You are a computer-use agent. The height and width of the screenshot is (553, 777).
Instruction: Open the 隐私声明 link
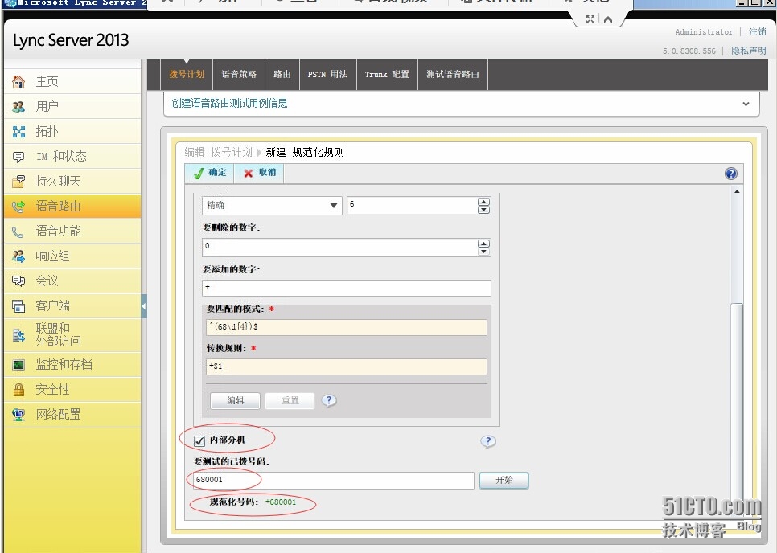point(748,51)
